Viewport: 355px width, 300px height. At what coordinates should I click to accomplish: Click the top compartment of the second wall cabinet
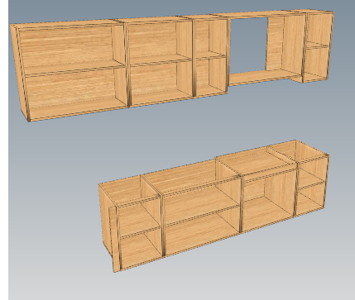(x=159, y=41)
